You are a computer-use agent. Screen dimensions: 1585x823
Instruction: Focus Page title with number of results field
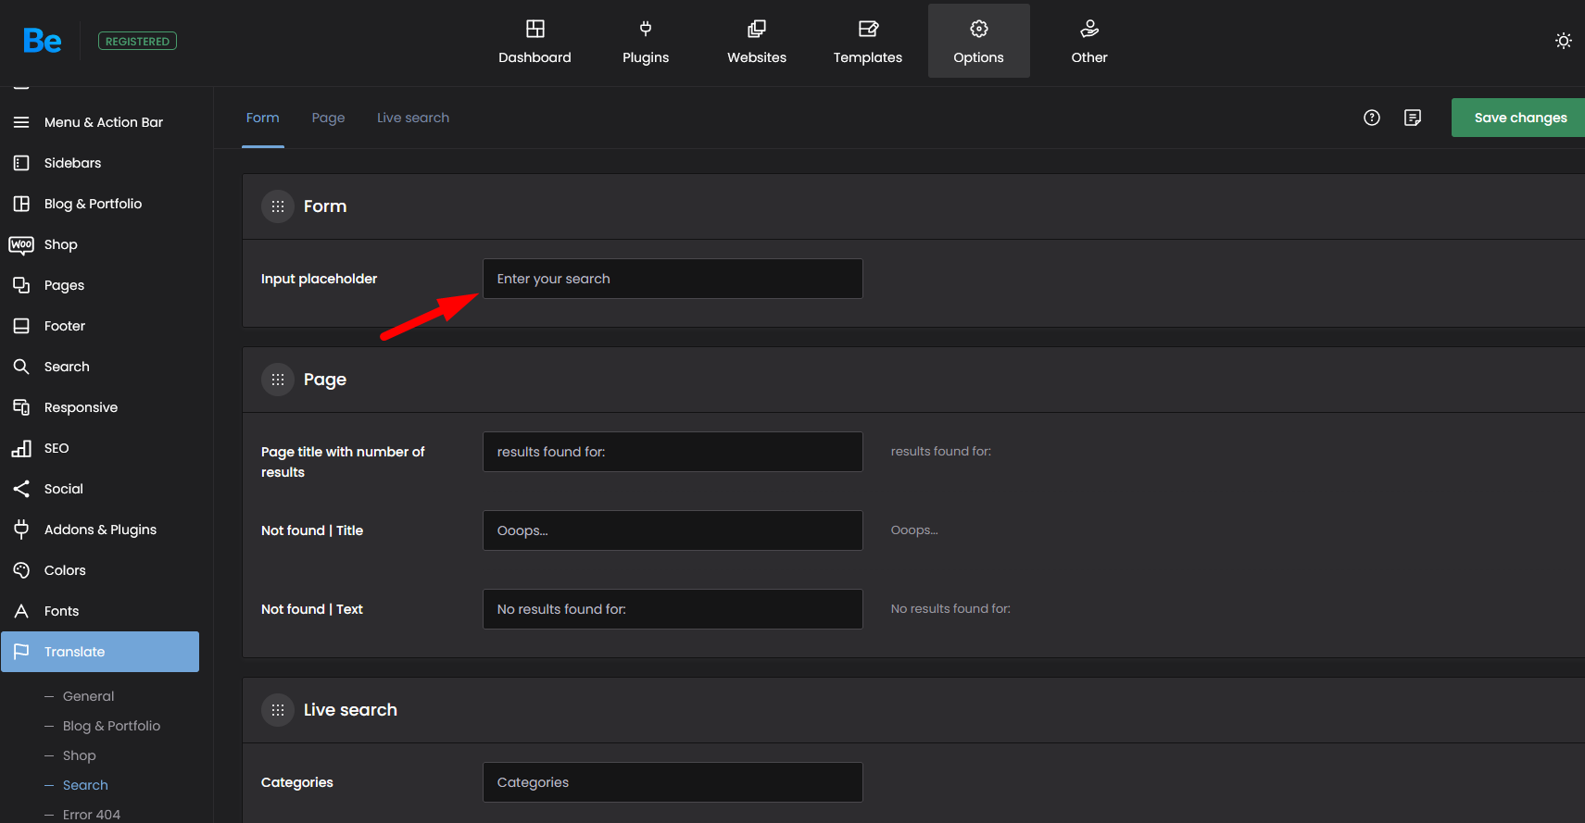coord(673,452)
